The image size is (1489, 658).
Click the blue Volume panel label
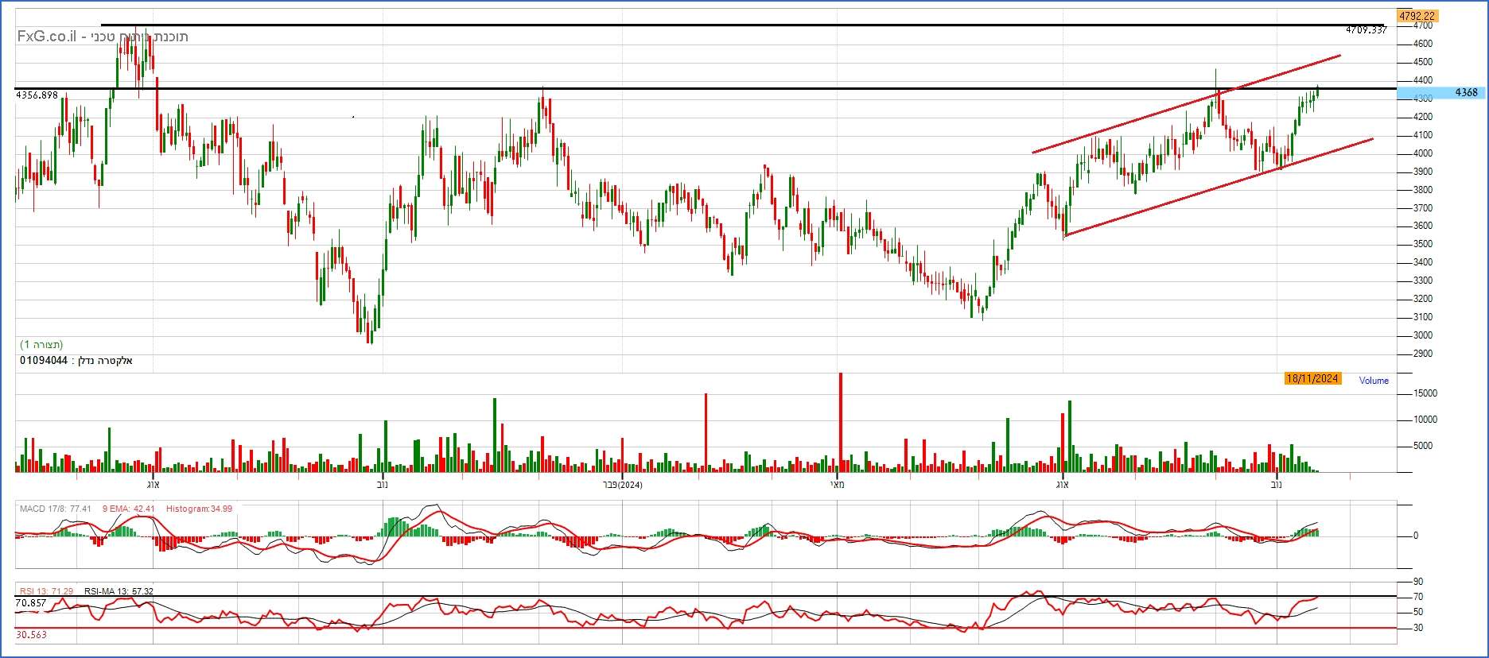[1374, 381]
